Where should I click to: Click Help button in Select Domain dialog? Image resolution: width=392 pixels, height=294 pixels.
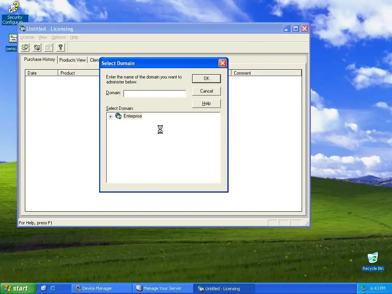pyautogui.click(x=206, y=103)
